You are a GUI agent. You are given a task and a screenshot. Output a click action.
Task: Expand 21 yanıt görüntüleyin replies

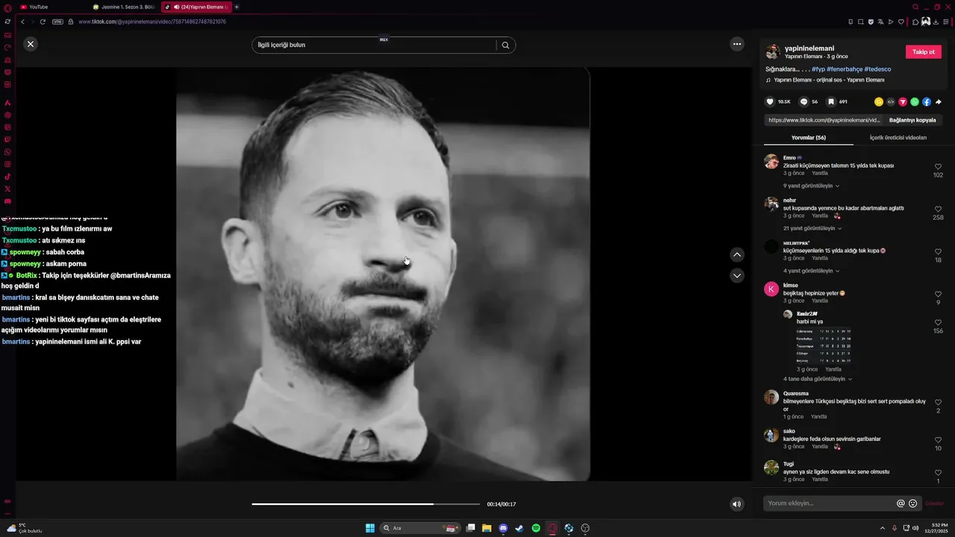coord(812,228)
